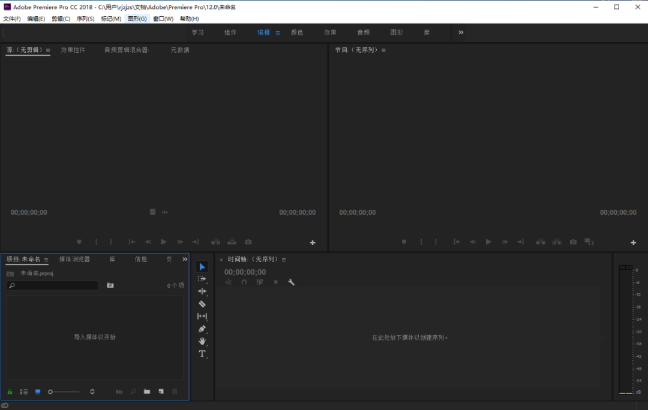Open source monitor button editor plus

click(313, 243)
